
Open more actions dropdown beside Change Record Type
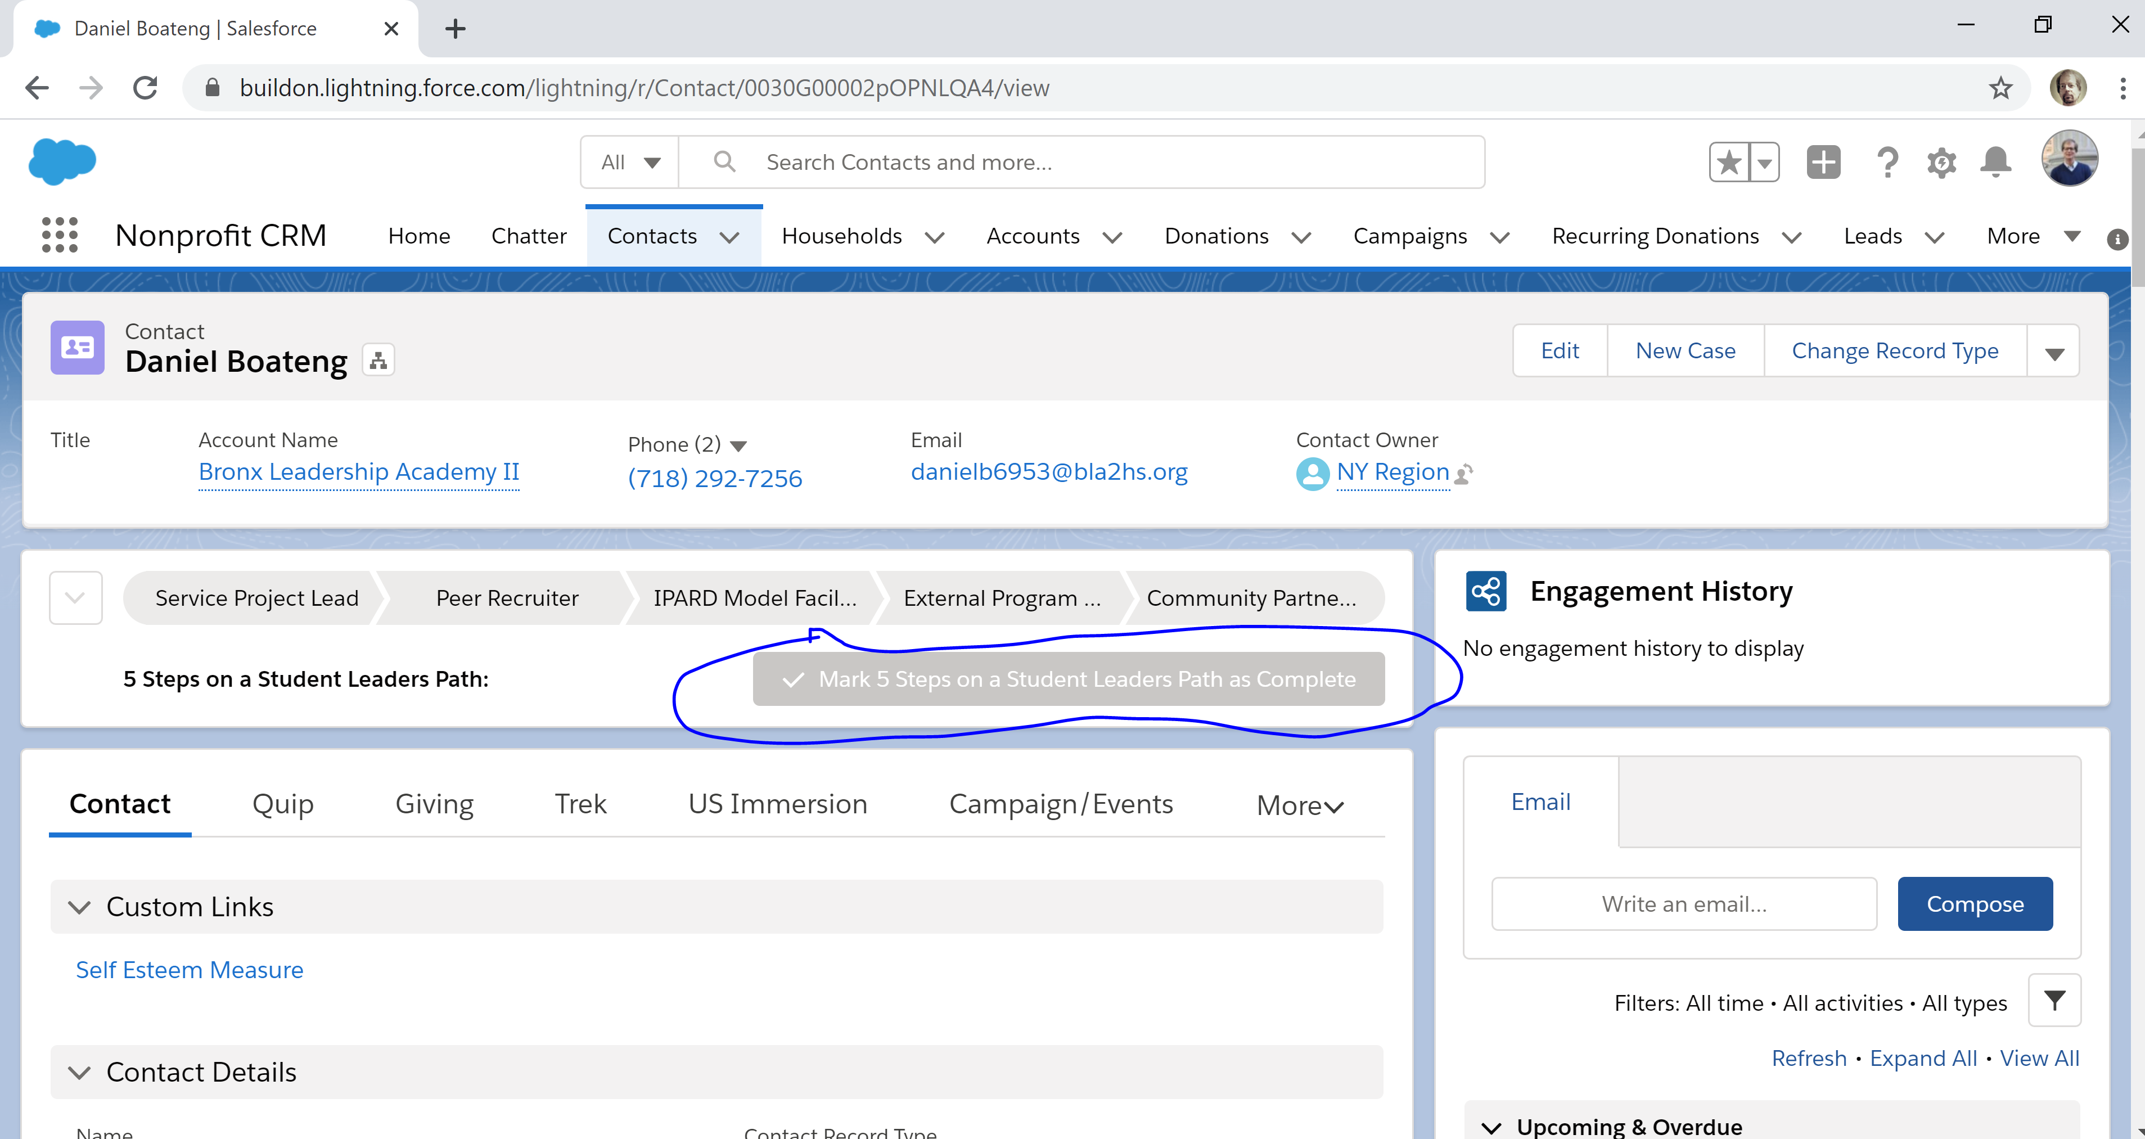click(2053, 352)
